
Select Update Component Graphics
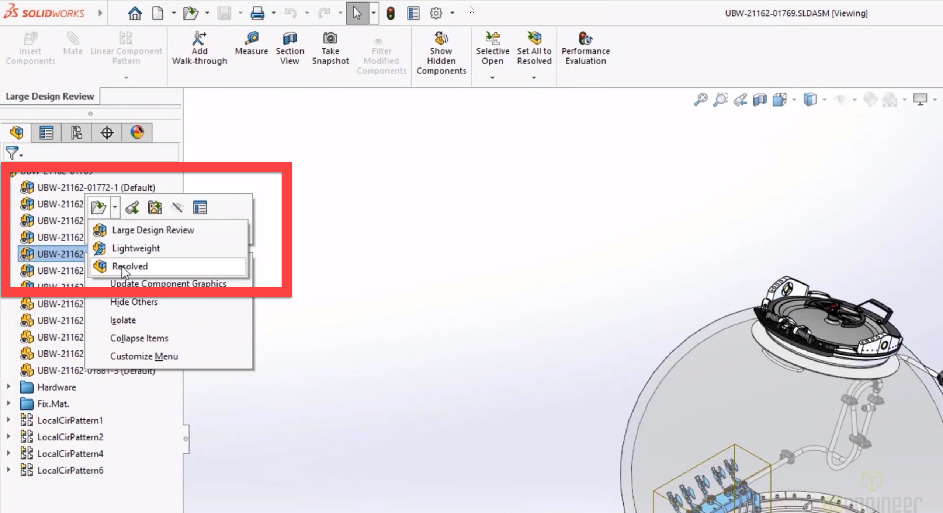pos(168,283)
